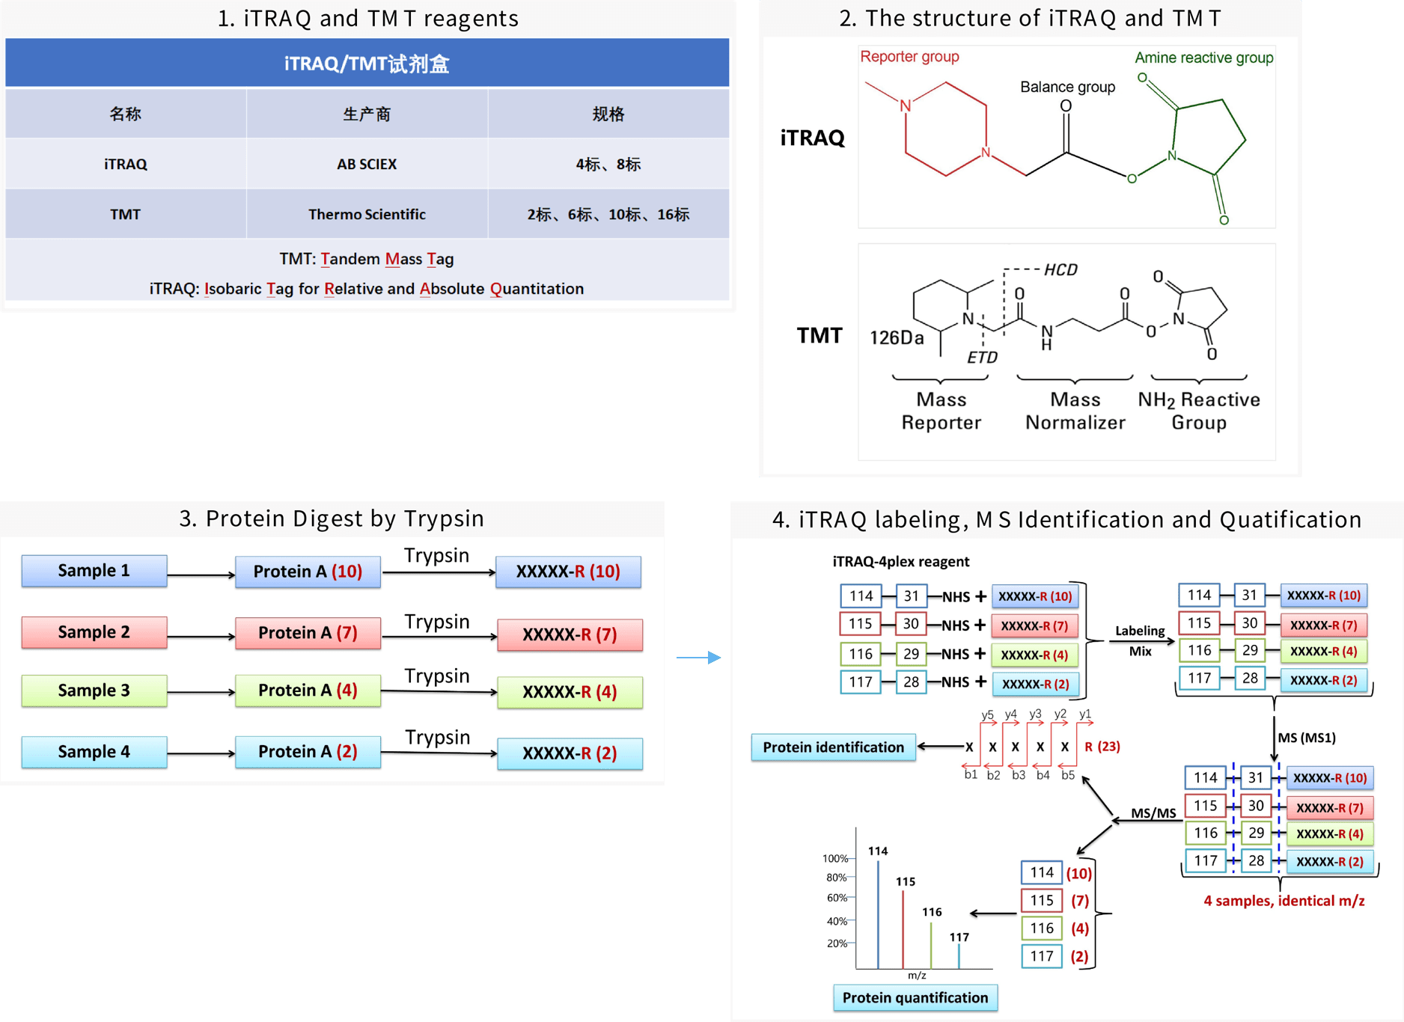
Task: Select the 'Protein A (4)' box
Action: coord(308,691)
